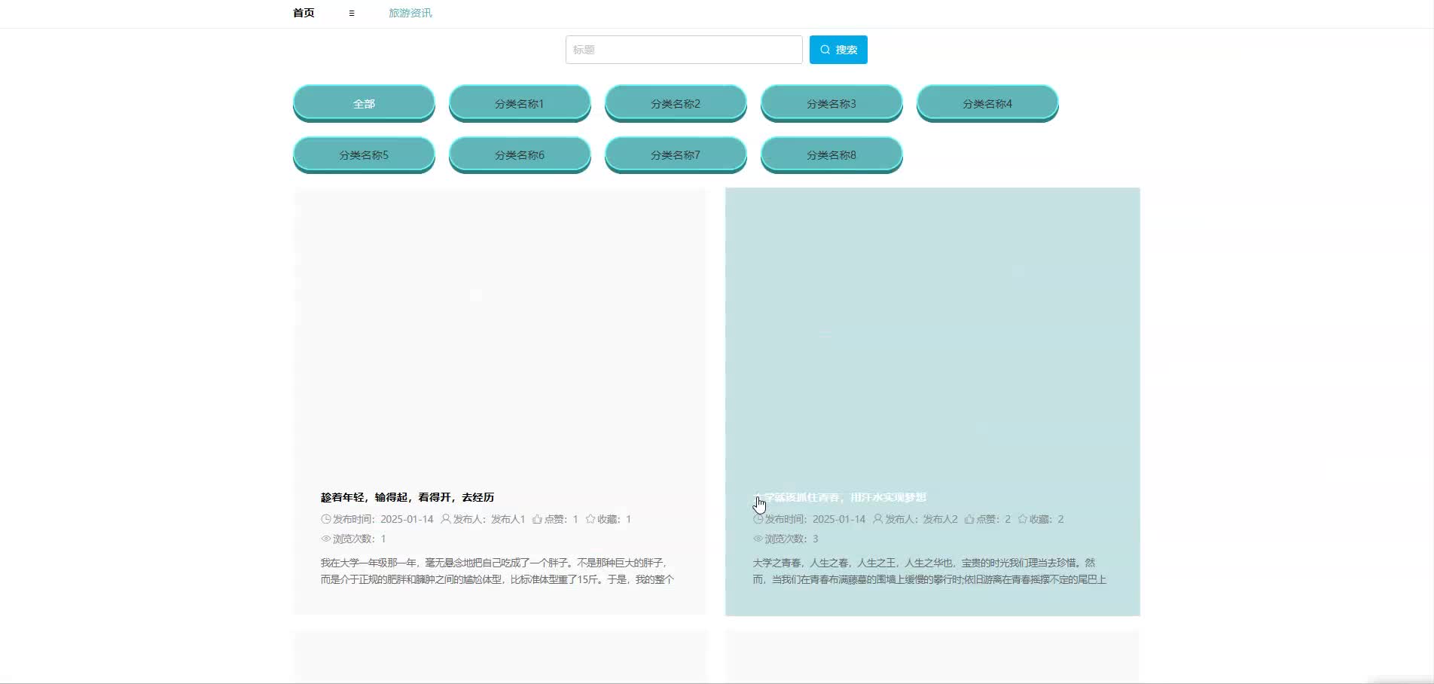Click the clock icon on 发布人2 card
The height and width of the screenshot is (684, 1434).
click(758, 519)
